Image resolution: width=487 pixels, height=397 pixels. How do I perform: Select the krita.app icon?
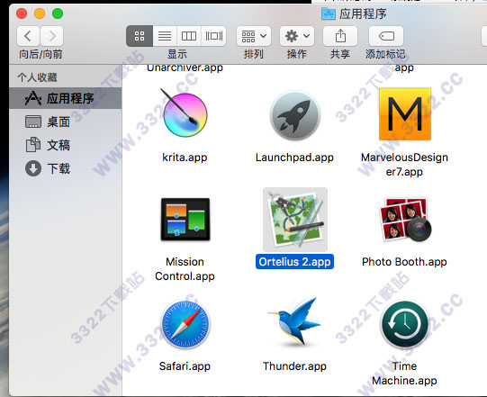point(185,113)
